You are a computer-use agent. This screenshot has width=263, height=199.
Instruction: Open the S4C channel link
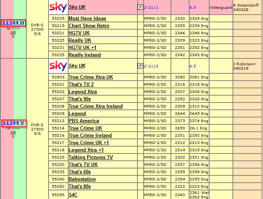[x=73, y=195]
